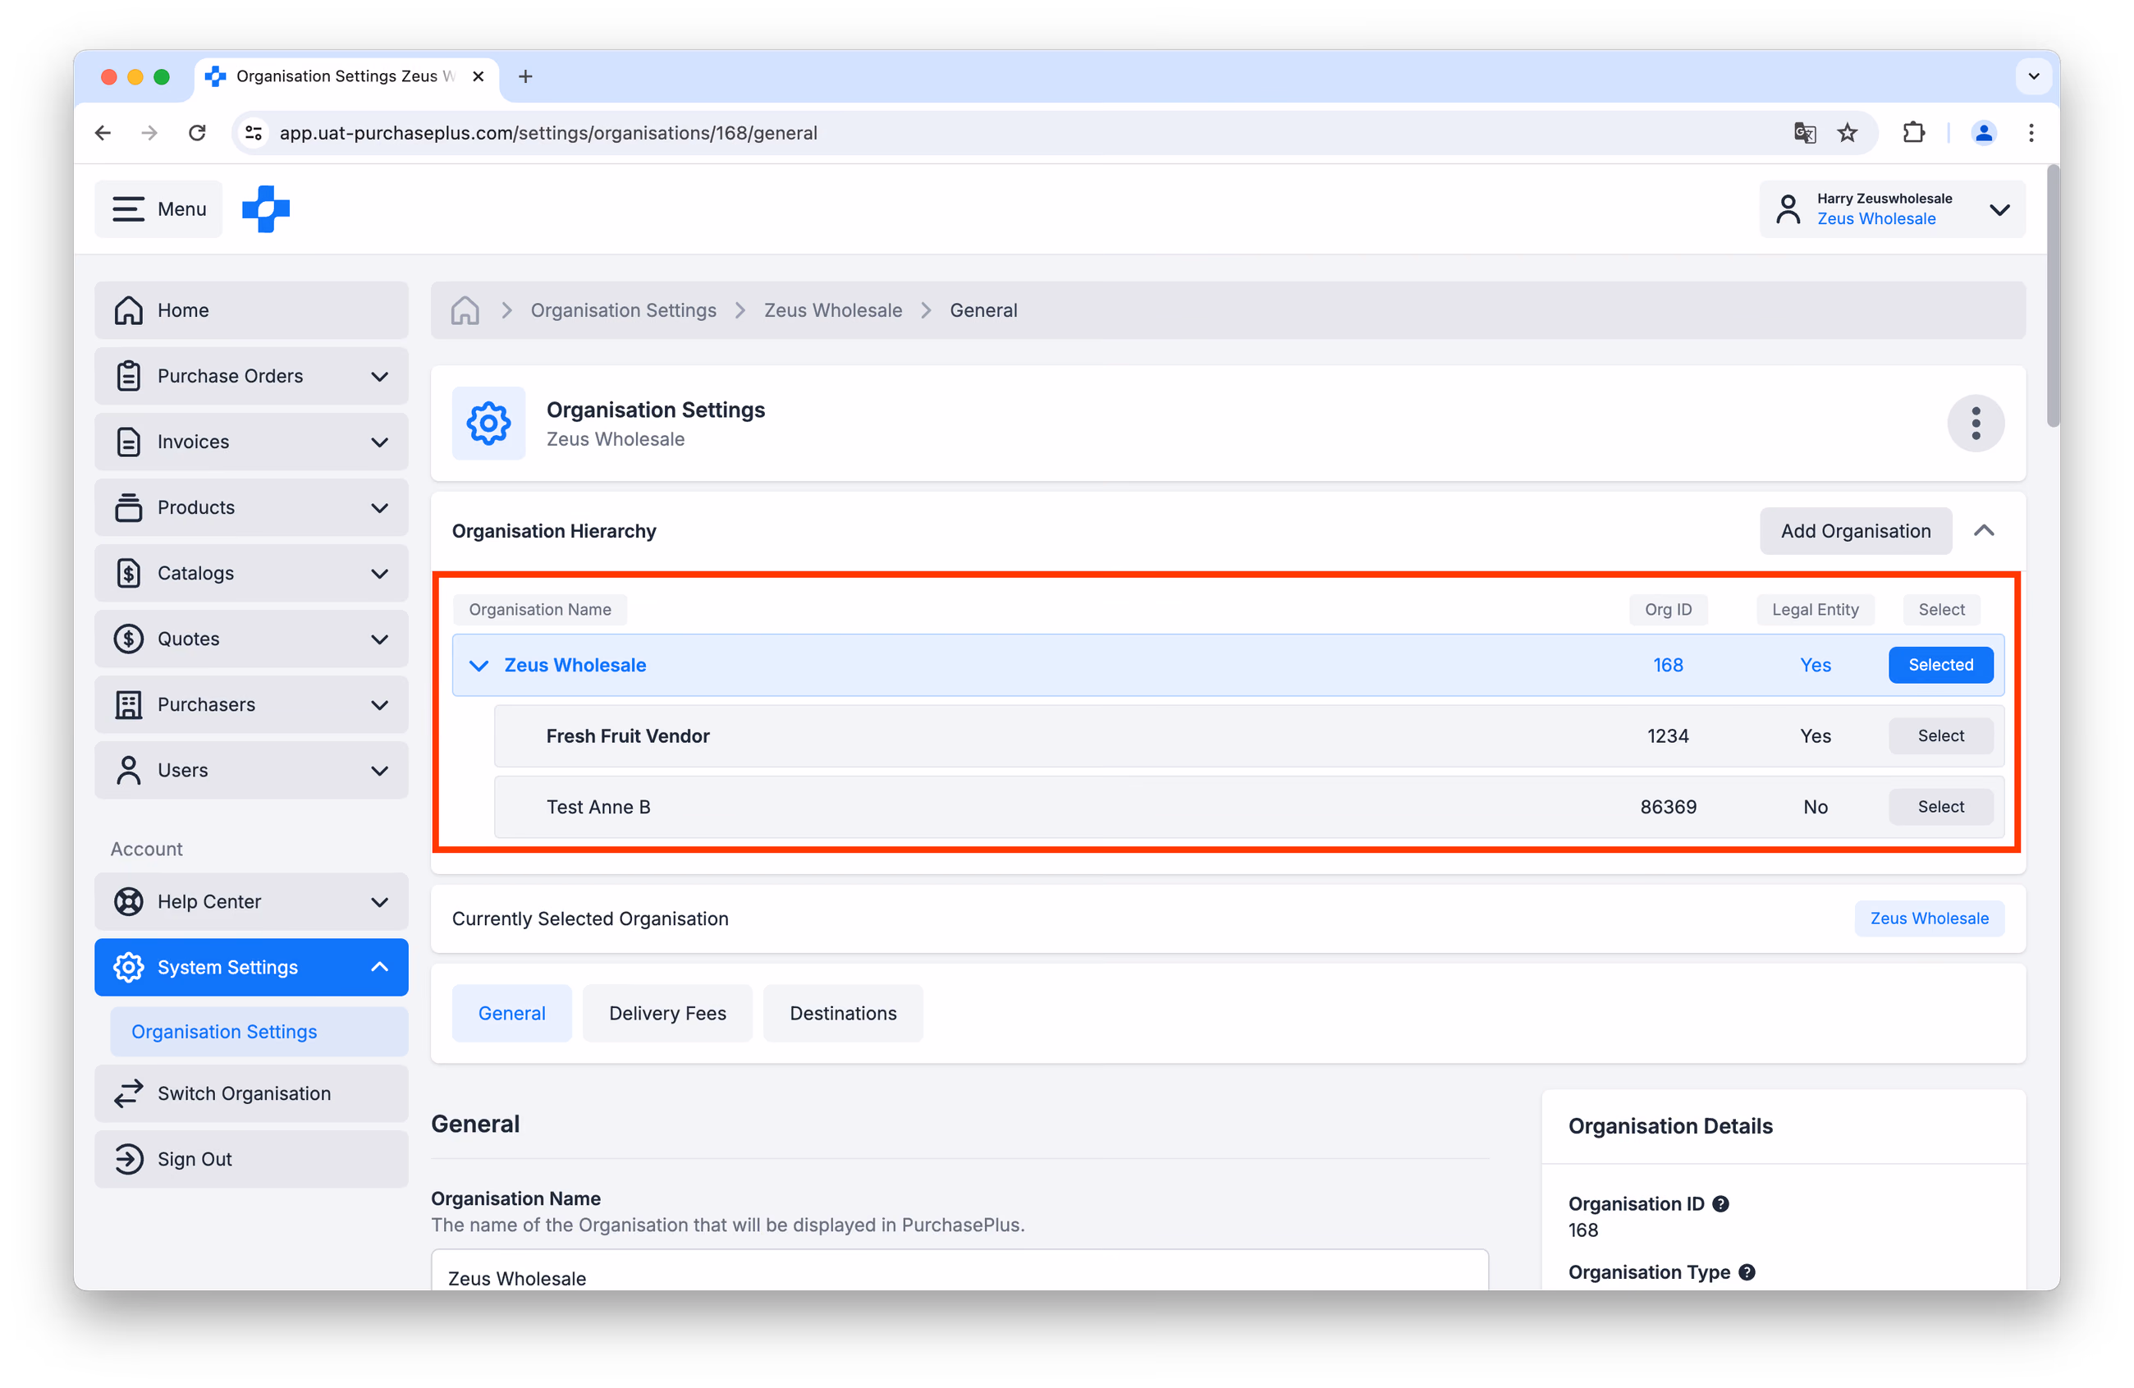Viewport: 2134px width, 1388px height.
Task: Click the Fresh Fruit Vendor row name
Action: pyautogui.click(x=628, y=736)
